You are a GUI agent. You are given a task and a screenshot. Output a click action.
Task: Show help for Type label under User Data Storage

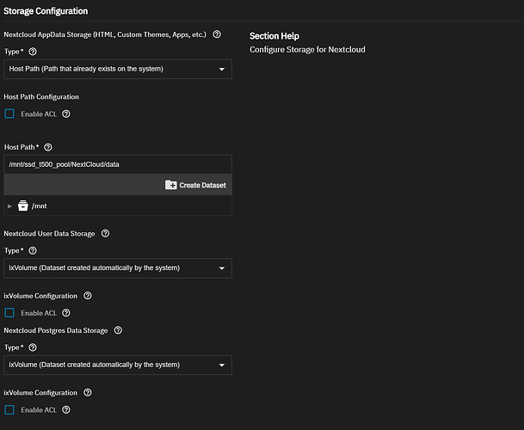33,250
